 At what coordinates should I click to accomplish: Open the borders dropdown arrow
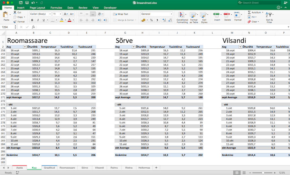pos(56,20)
